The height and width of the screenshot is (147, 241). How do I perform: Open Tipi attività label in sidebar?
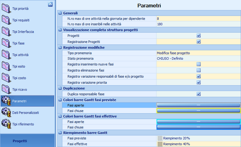click(20, 55)
